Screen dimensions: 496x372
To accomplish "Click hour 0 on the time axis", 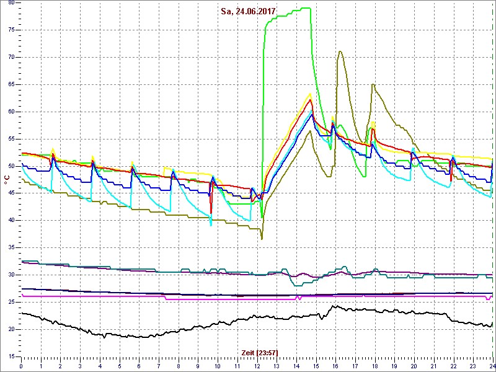I will [21, 366].
